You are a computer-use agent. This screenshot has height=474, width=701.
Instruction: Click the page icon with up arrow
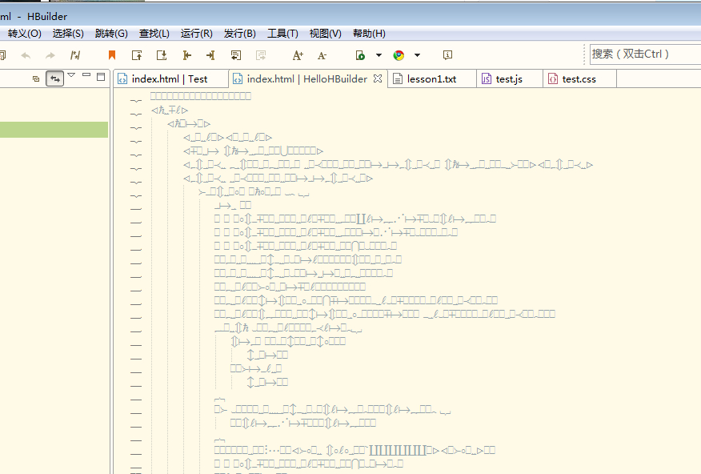tap(137, 55)
